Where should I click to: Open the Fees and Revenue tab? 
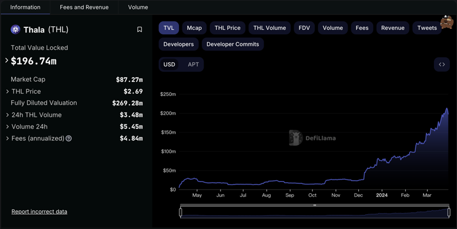[84, 7]
